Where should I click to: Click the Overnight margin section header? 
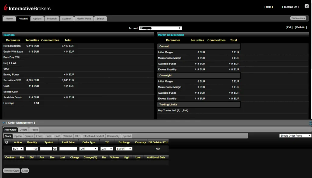click(x=199, y=75)
